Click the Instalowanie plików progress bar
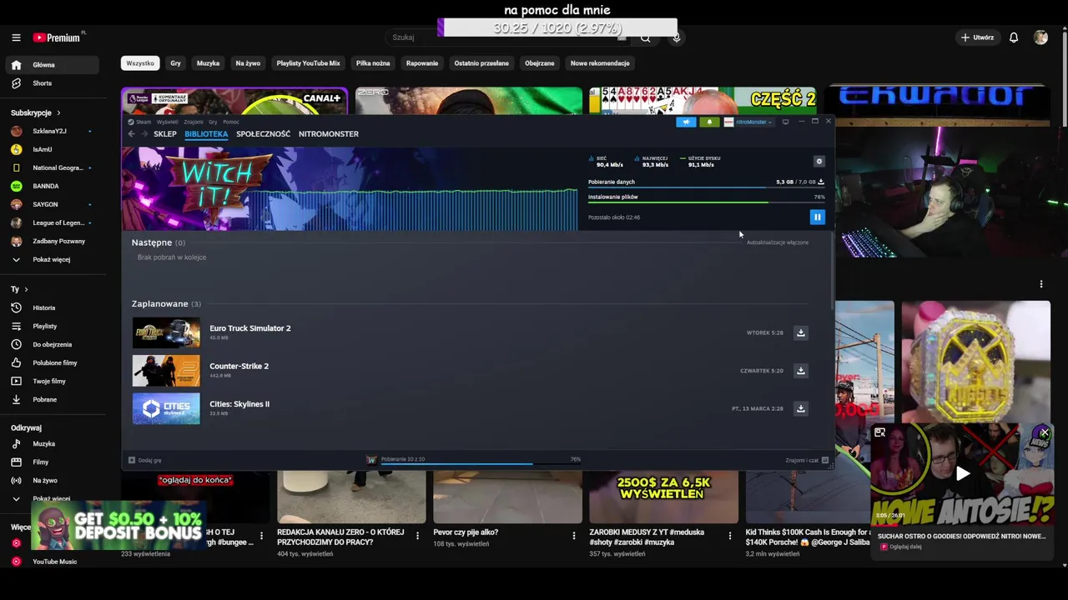 tap(706, 202)
